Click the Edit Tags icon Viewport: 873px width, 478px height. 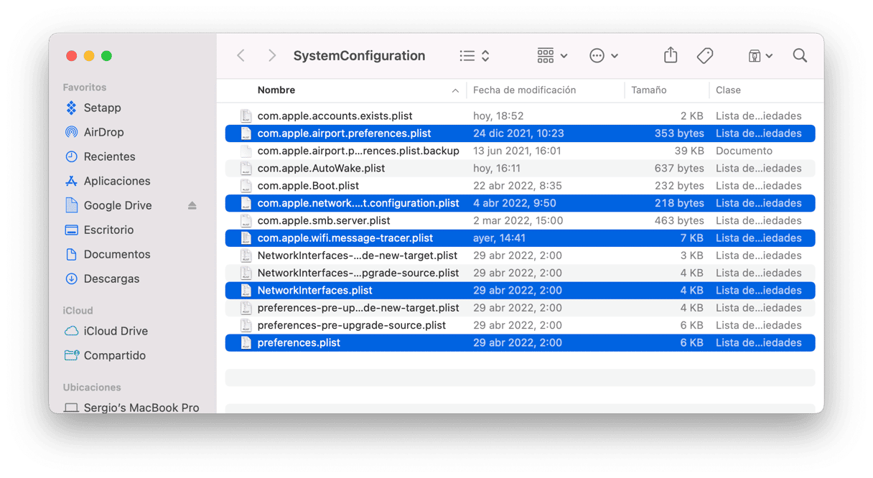pos(704,55)
